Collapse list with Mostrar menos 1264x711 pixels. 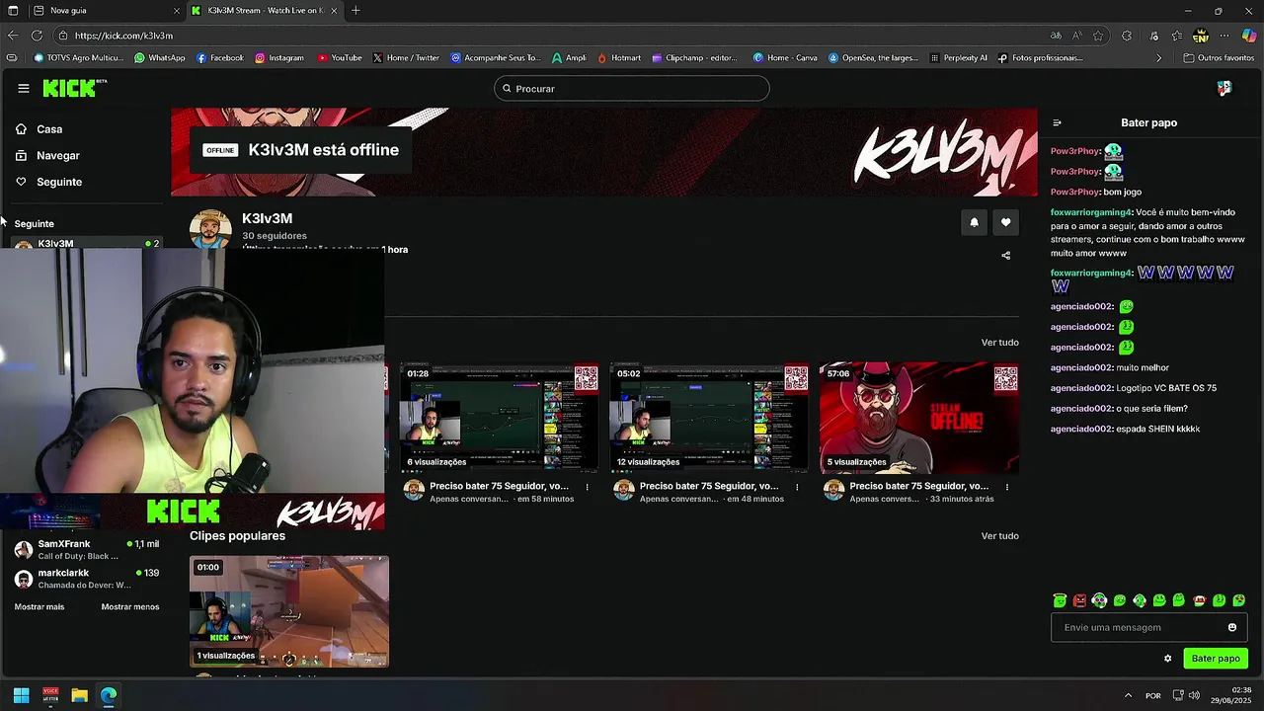[130, 607]
